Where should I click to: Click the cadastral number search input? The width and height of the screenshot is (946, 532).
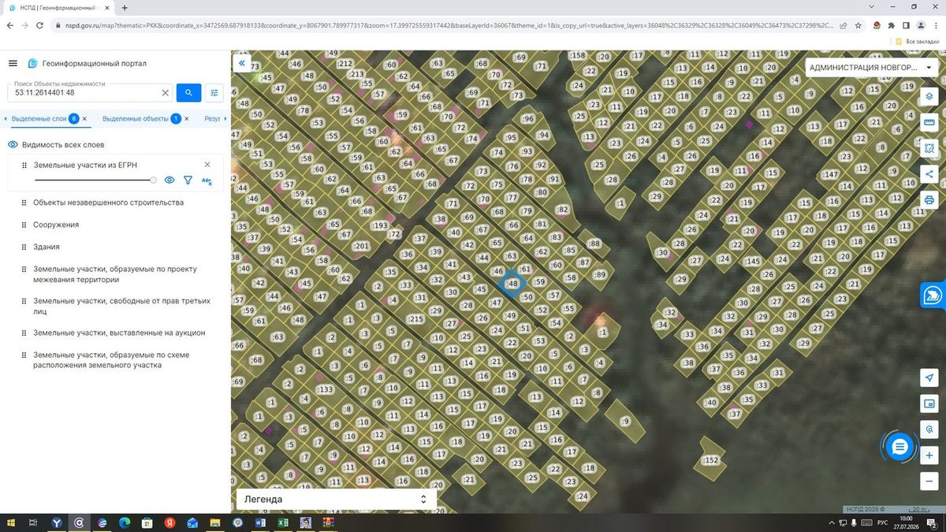coord(85,93)
